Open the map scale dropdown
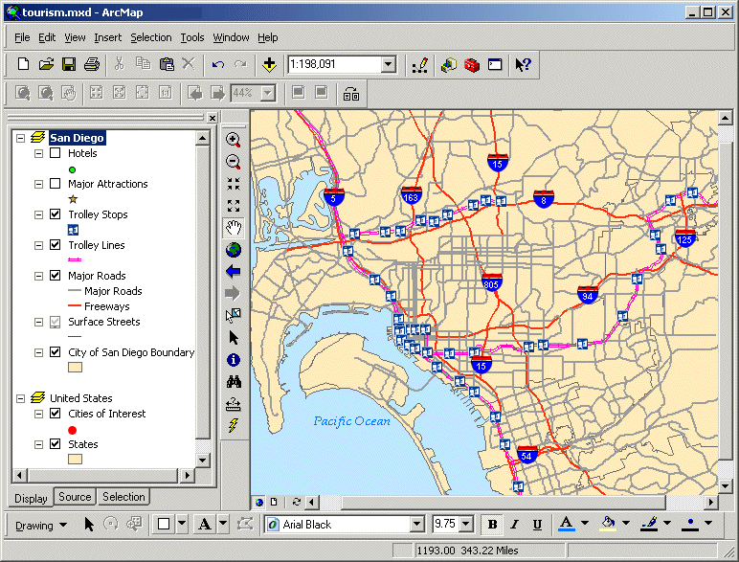 pyautogui.click(x=389, y=64)
